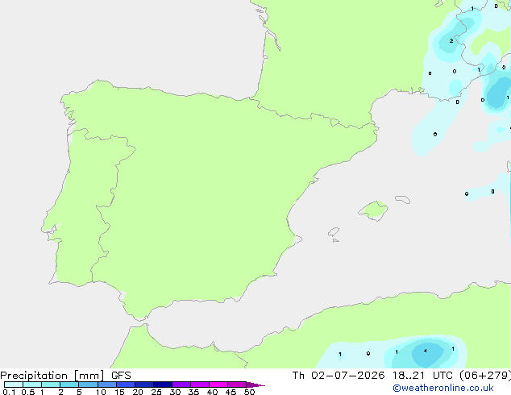Image resolution: width=511 pixels, height=395 pixels.
Task: Click the arrow tip above 50 on legend
Action: (x=255, y=385)
